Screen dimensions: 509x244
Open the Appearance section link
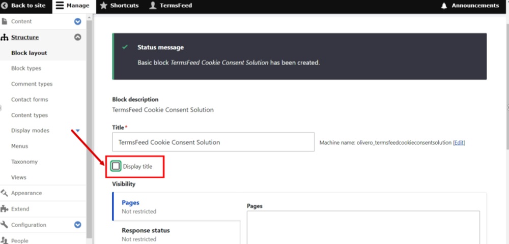coord(26,193)
